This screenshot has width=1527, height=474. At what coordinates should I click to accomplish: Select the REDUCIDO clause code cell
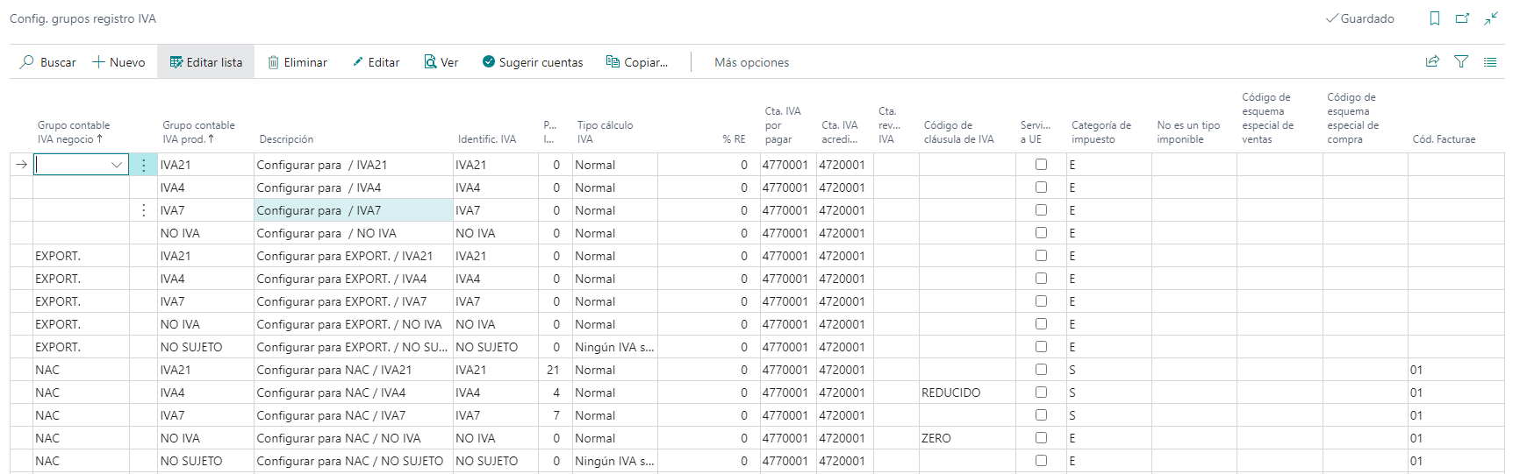(x=965, y=393)
